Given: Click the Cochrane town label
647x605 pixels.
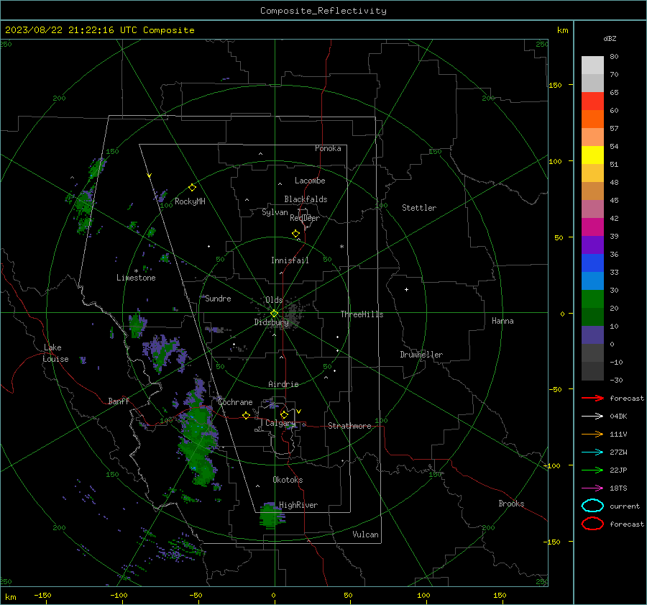Looking at the screenshot, I should pos(235,402).
